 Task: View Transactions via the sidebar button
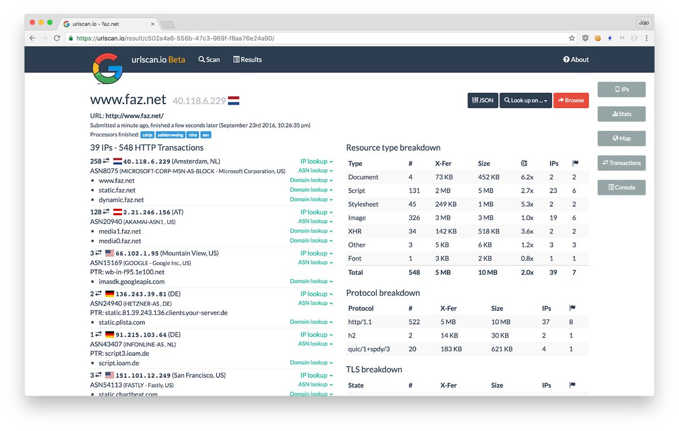[x=621, y=163]
